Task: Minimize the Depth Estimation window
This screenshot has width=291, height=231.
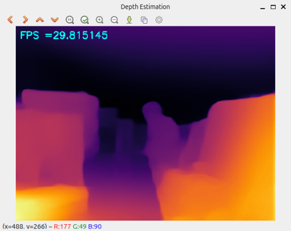Action: point(262,7)
